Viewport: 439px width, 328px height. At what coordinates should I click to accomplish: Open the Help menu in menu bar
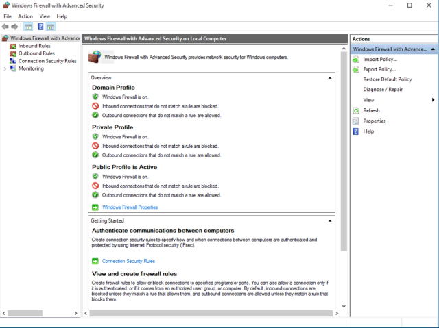pyautogui.click(x=62, y=16)
